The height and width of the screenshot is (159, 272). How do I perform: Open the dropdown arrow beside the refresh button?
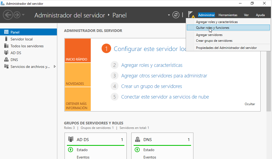point(169,15)
